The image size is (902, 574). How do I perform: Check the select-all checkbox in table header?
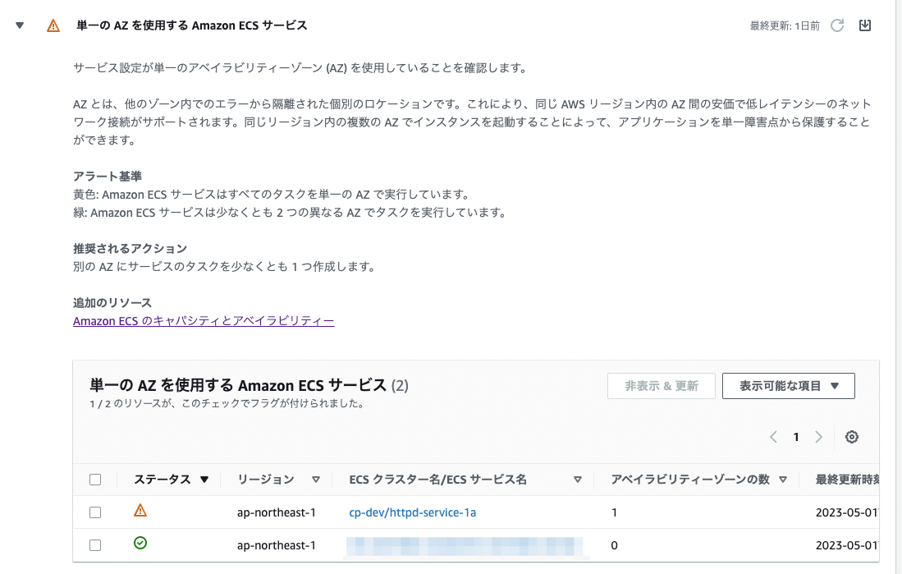[94, 479]
